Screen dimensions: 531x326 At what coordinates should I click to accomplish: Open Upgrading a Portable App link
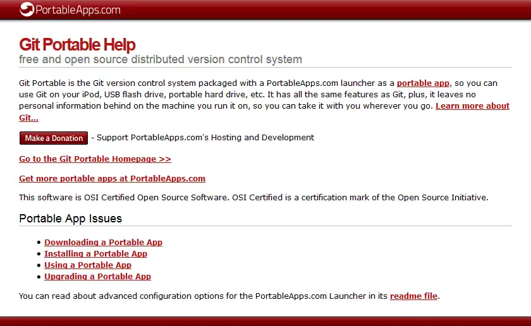click(97, 277)
